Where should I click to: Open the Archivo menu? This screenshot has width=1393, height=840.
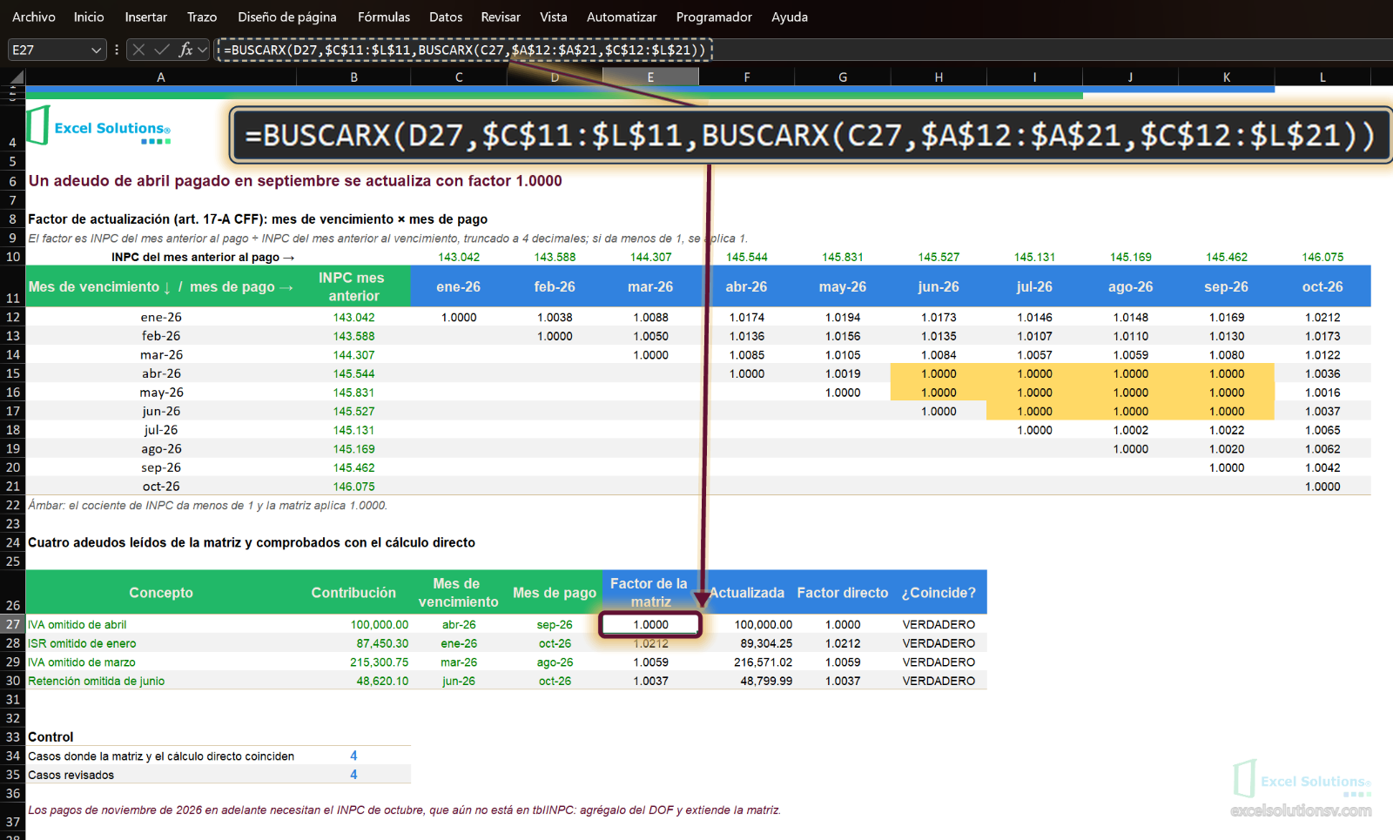(34, 17)
